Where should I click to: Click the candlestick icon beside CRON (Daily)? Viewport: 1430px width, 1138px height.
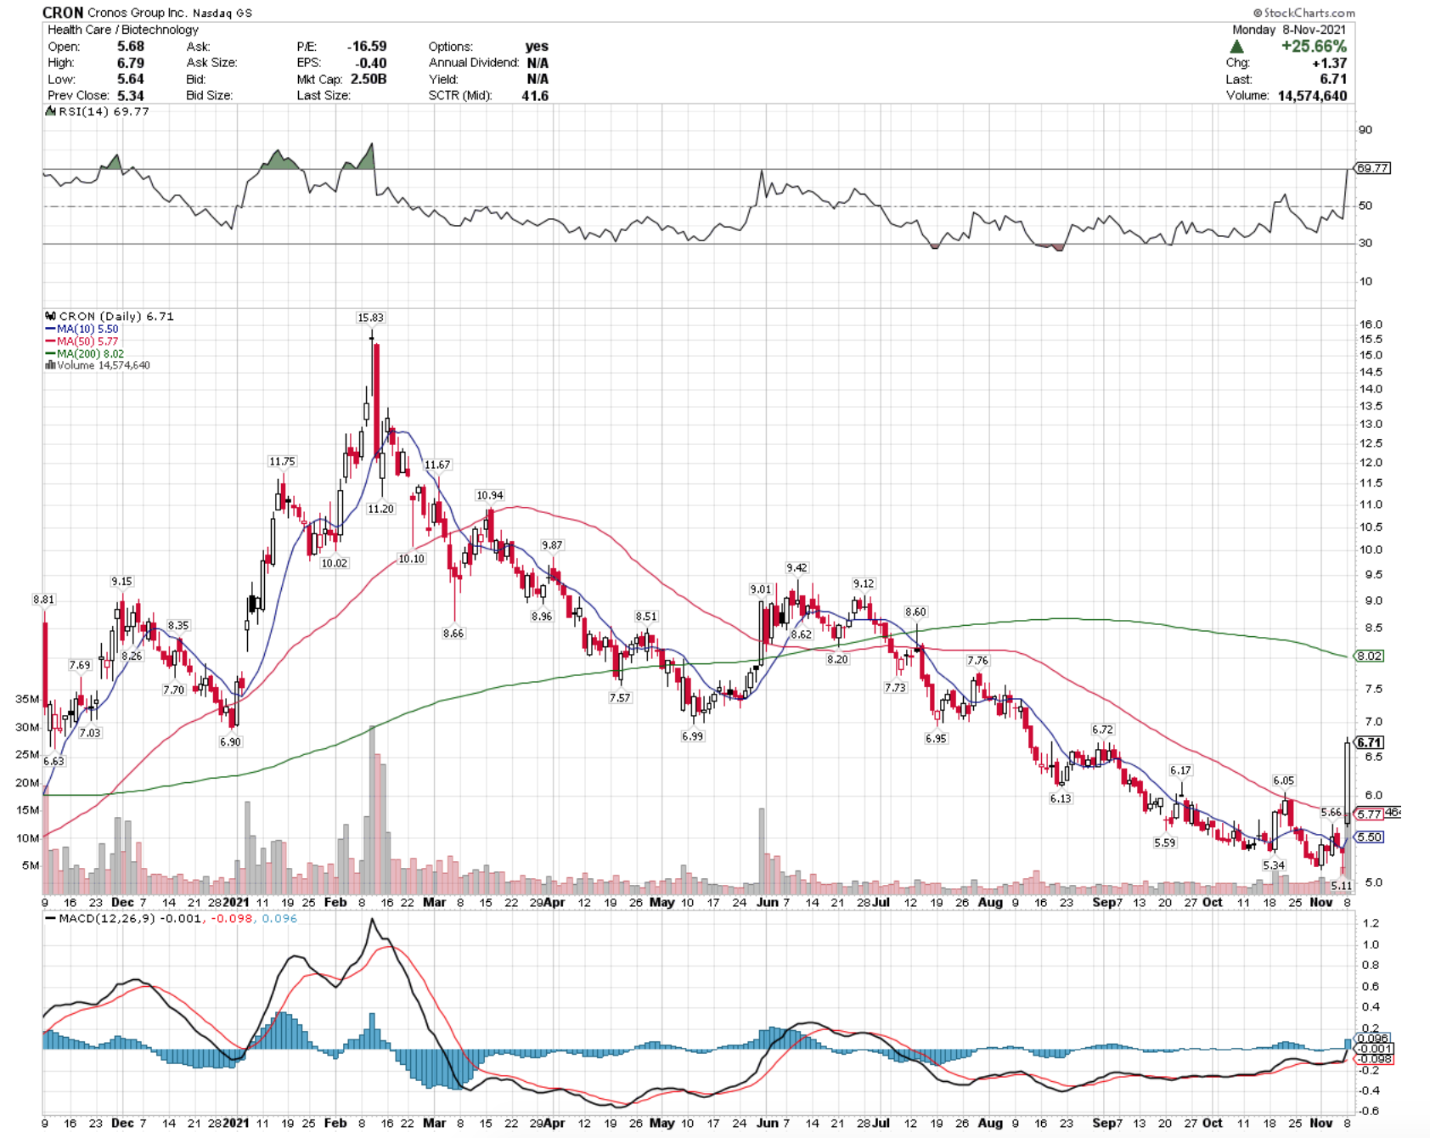pyautogui.click(x=50, y=316)
